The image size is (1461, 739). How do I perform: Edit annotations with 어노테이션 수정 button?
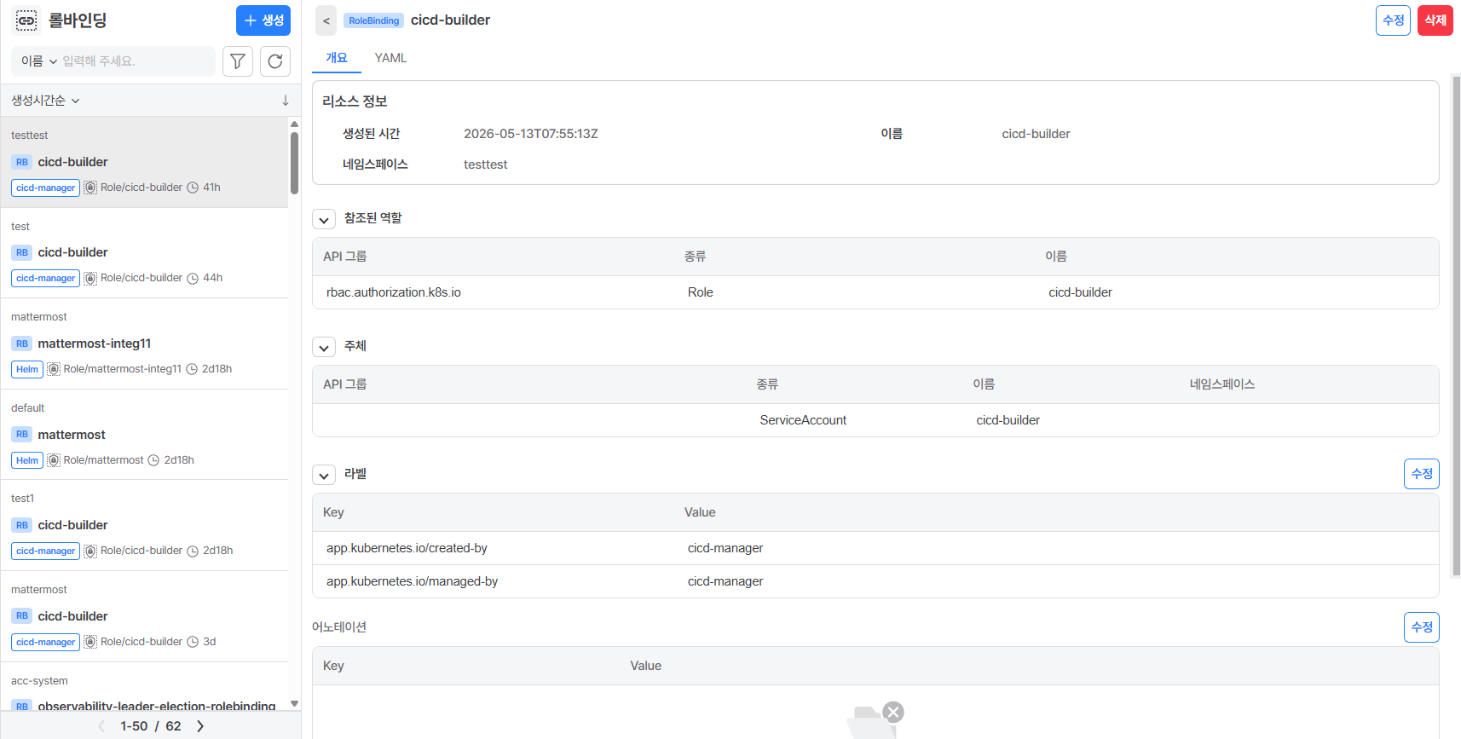tap(1422, 627)
